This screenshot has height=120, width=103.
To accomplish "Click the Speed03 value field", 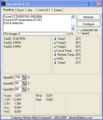I will [19, 89].
